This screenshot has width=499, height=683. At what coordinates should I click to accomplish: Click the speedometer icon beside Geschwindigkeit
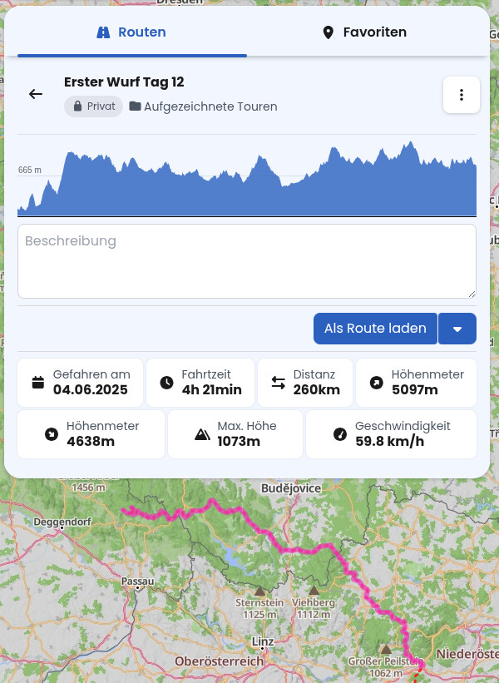click(339, 434)
